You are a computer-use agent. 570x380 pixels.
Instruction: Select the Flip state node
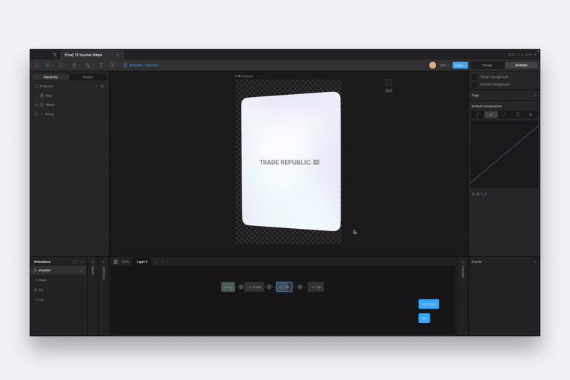[316, 287]
